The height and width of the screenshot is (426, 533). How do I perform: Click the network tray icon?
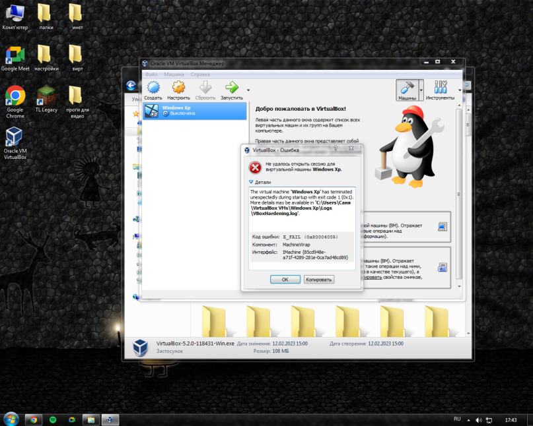tap(489, 420)
